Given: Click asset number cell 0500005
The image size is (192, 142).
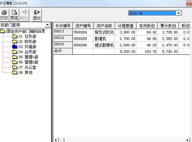Looking at the screenshot, I should point(83,39).
